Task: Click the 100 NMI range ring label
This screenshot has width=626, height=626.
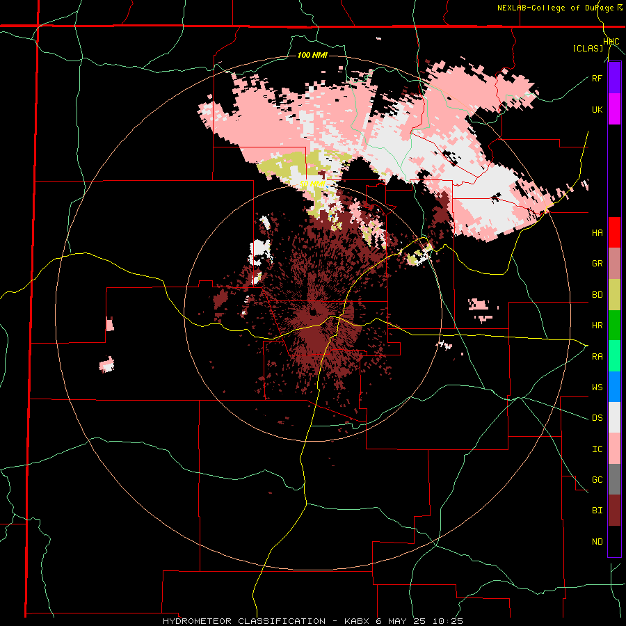Action: click(312, 55)
